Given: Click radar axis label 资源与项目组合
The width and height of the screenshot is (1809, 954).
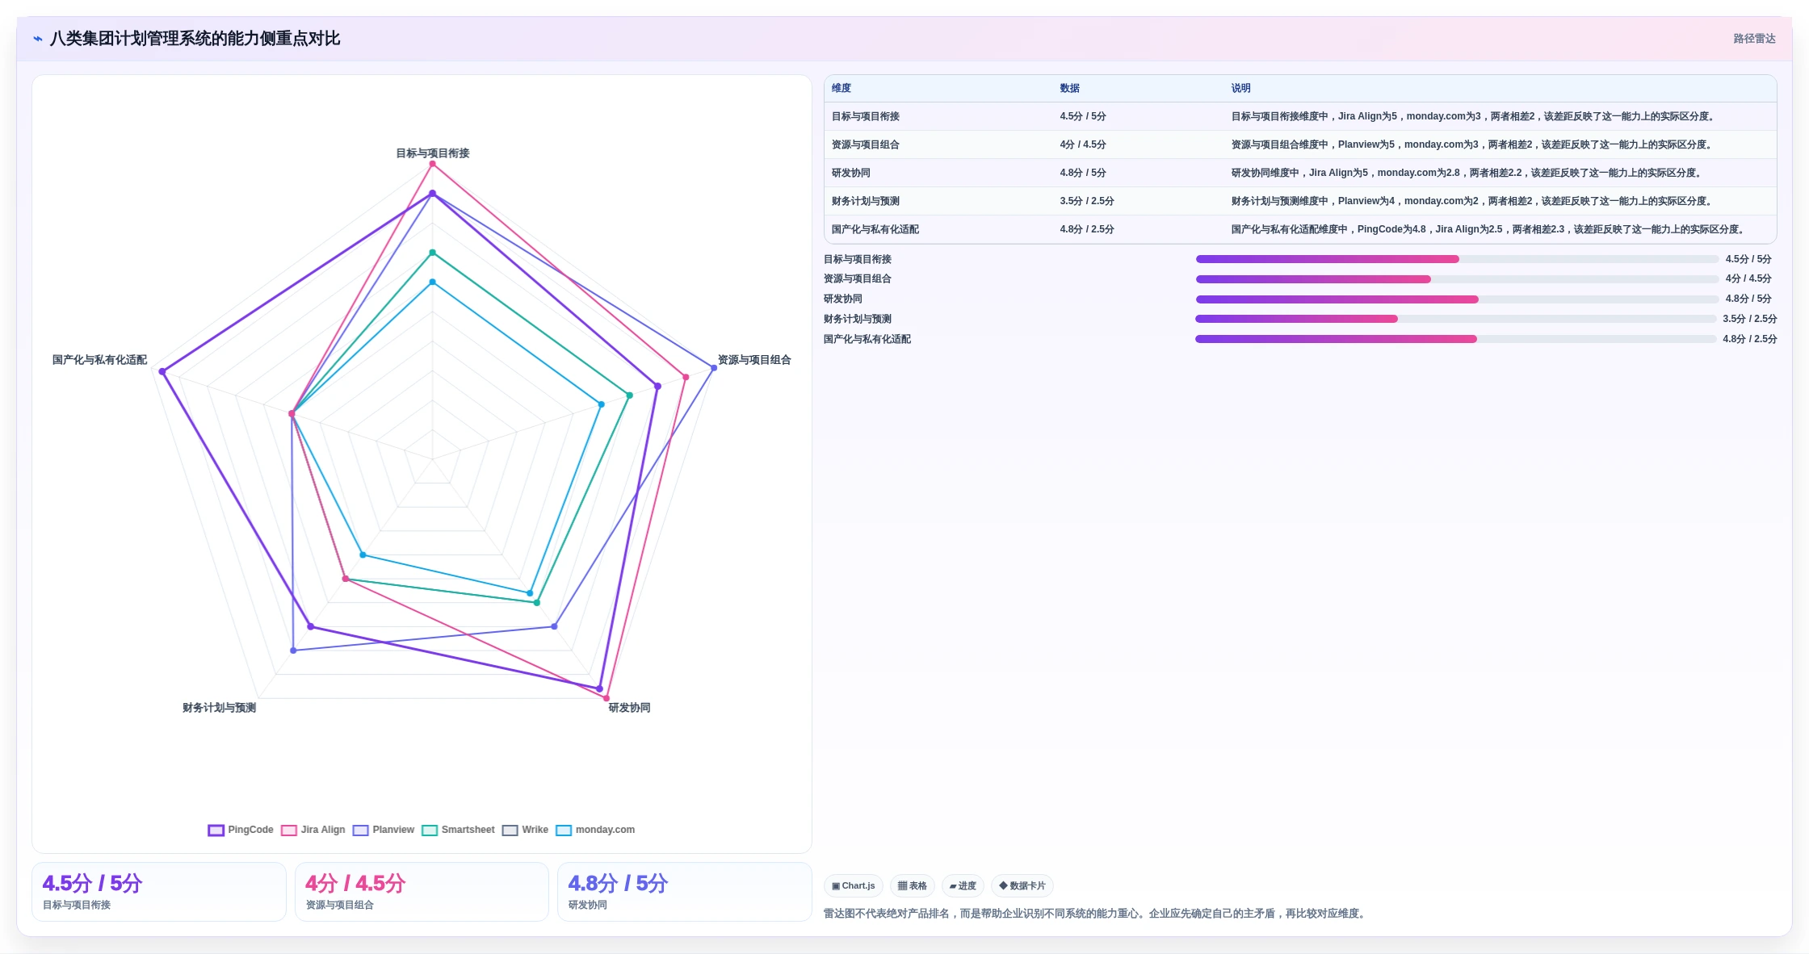Looking at the screenshot, I should click(754, 360).
